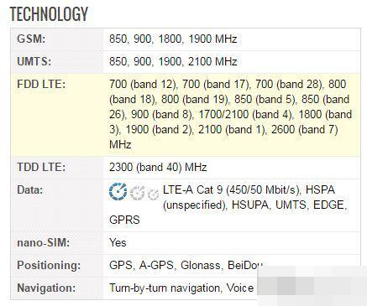367x306 pixels.
Task: Click the Navigation row label
Action: pyautogui.click(x=46, y=288)
